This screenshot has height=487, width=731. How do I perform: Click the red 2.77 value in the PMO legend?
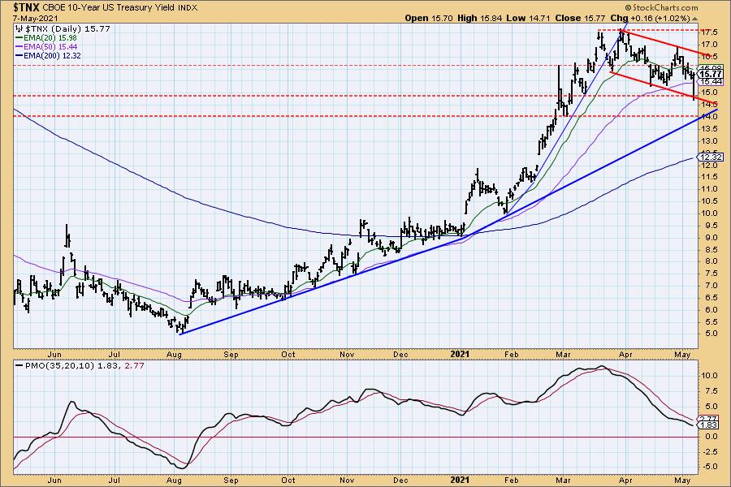pyautogui.click(x=135, y=366)
